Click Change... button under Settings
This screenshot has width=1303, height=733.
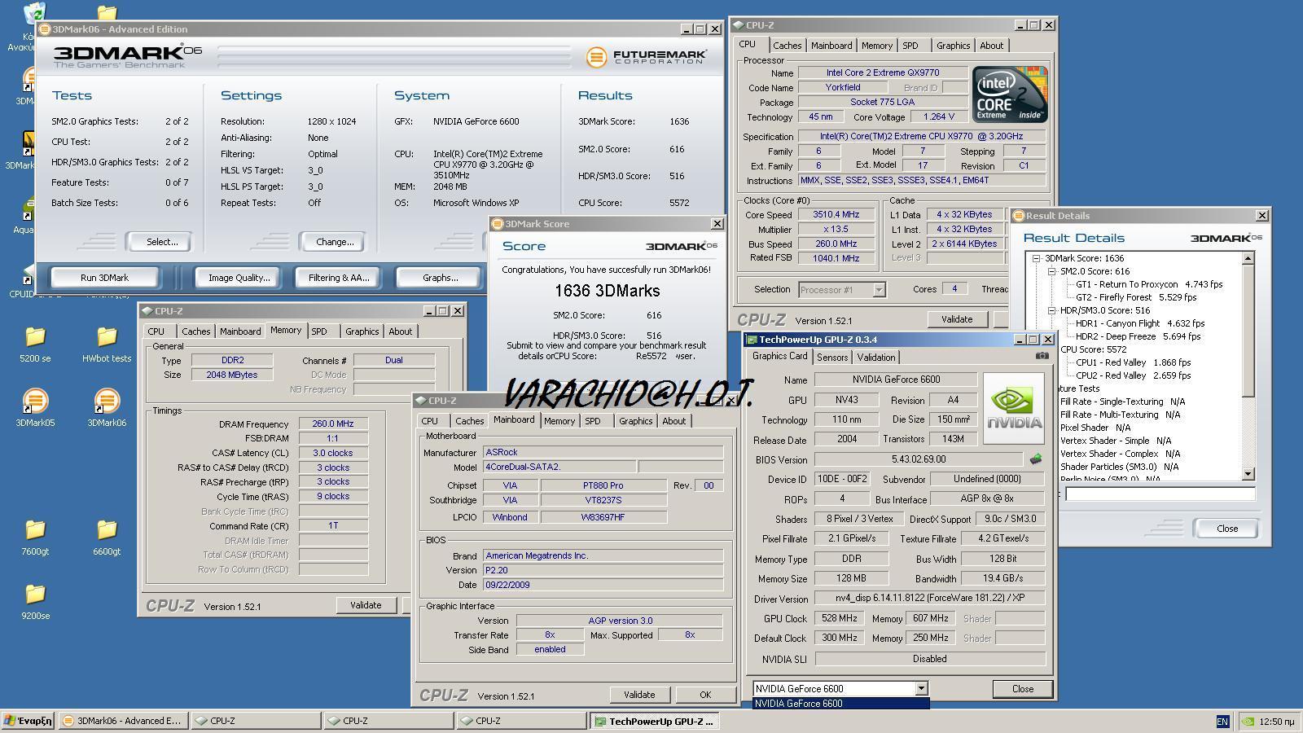pos(335,242)
